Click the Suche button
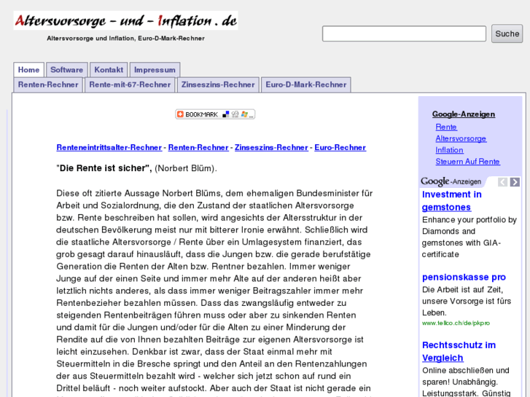 (507, 34)
